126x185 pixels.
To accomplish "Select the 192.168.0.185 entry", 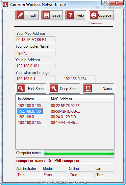I will 65,123.
